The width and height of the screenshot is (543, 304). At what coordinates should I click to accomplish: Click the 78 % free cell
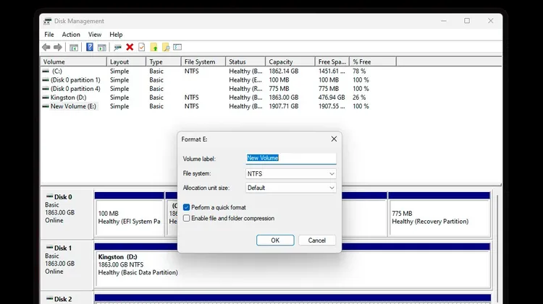[x=359, y=71]
